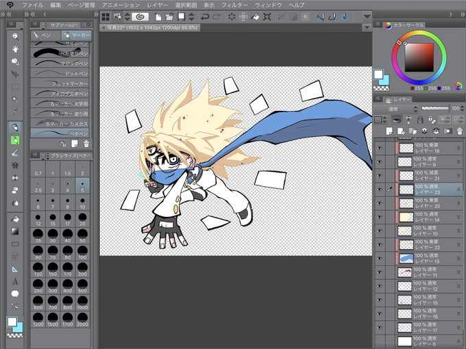
Task: Open the blending mode 通常 dropdown
Action: click(x=396, y=109)
